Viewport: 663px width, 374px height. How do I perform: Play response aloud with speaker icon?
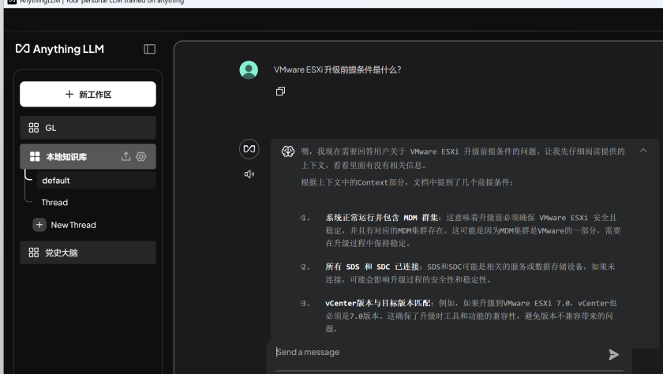point(249,174)
